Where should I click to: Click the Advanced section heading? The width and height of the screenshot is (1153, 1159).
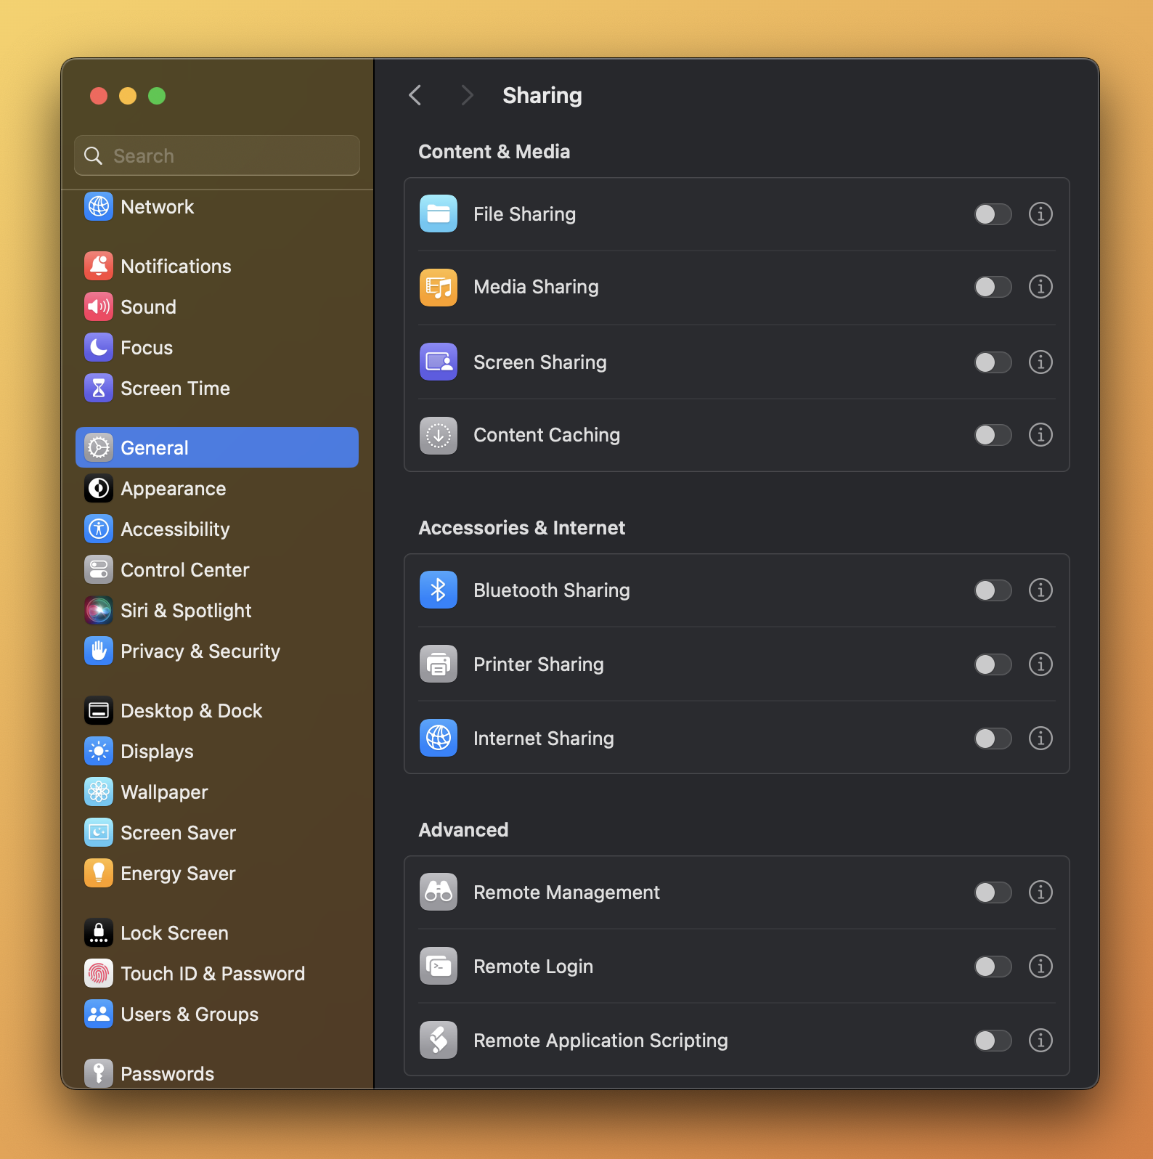(463, 830)
